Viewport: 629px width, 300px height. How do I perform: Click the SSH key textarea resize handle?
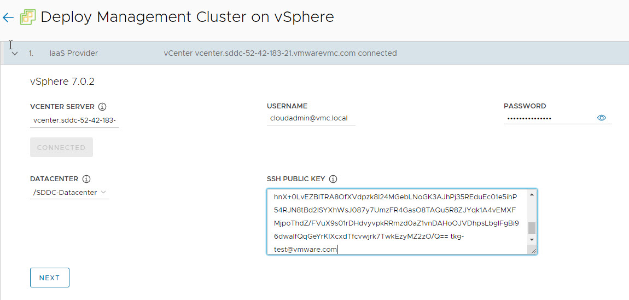pyautogui.click(x=532, y=250)
